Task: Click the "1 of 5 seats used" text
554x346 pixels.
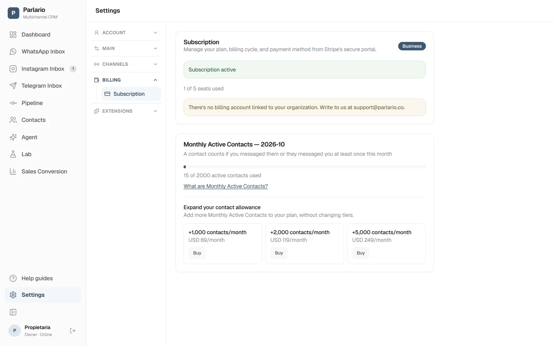Action: tap(204, 89)
